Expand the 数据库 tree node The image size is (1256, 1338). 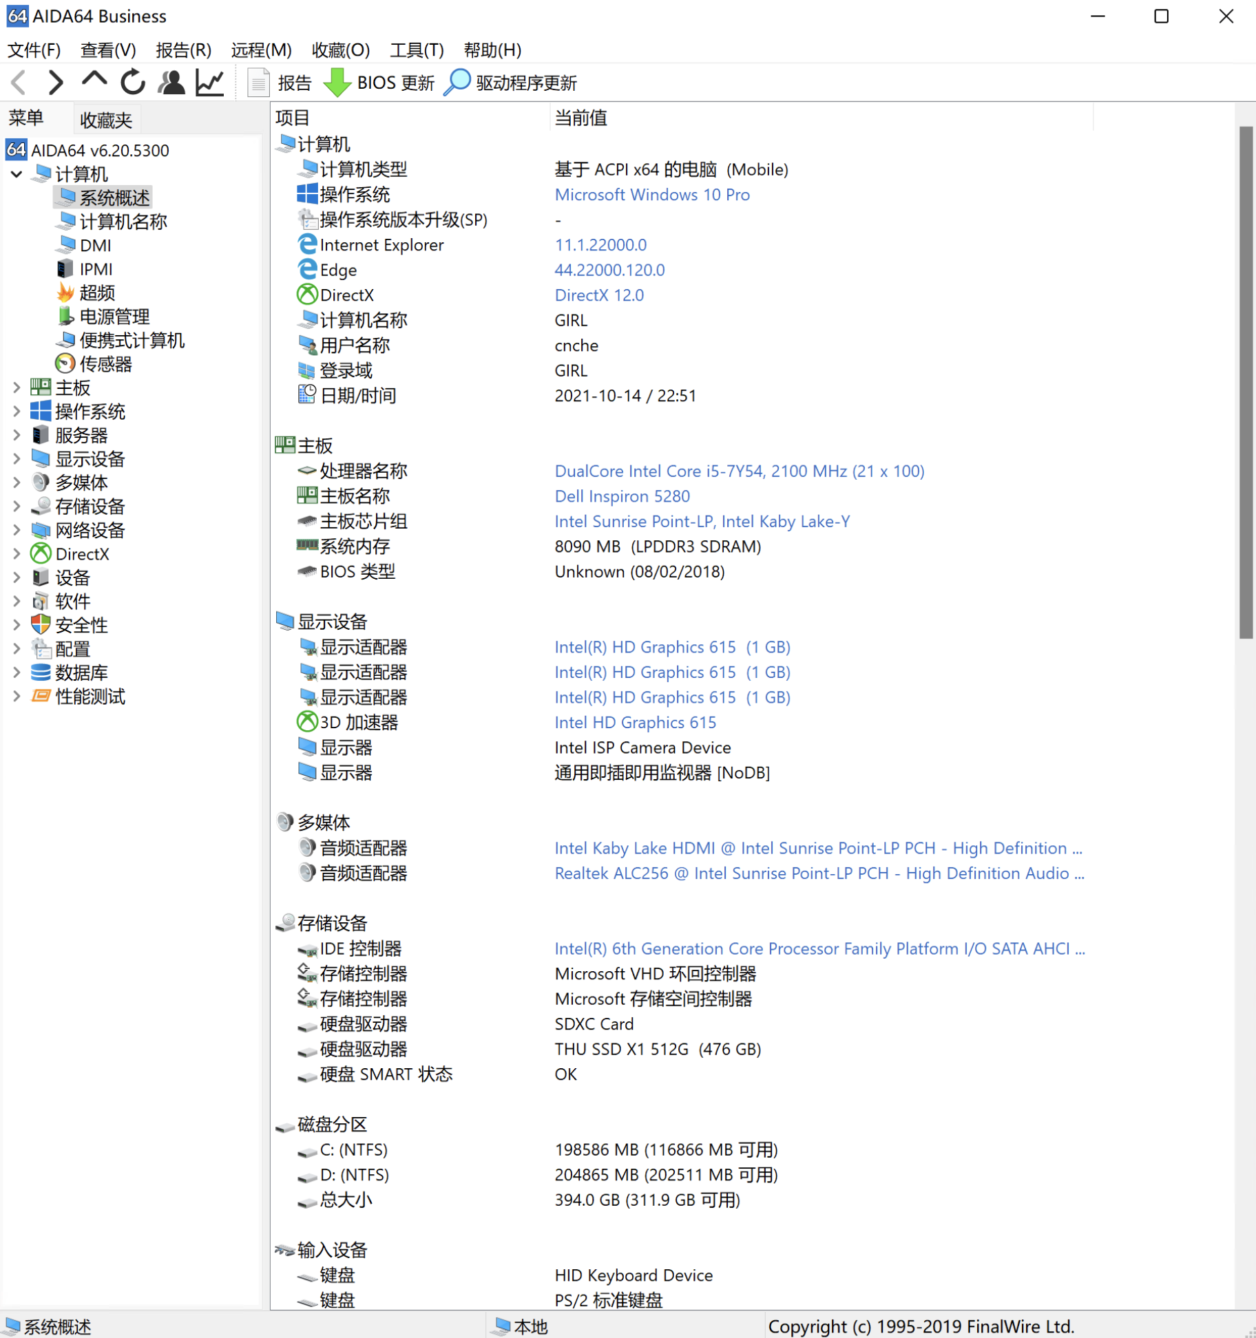coord(17,673)
